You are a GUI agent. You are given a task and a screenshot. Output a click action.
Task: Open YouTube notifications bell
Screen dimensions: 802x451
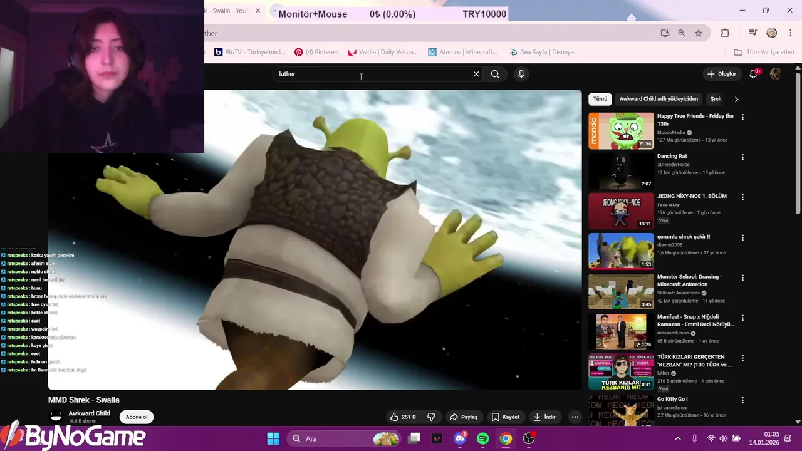754,74
